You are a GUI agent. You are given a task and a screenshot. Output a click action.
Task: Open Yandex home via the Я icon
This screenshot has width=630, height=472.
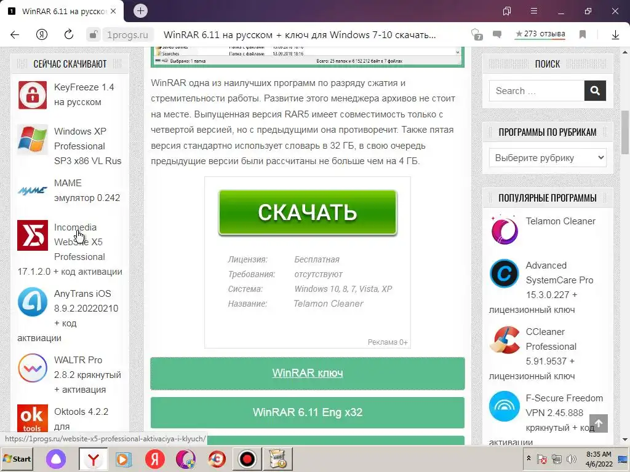click(42, 34)
